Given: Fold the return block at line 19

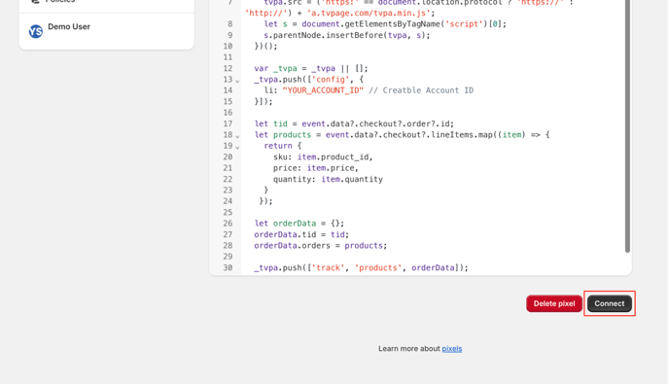Looking at the screenshot, I should click(237, 147).
